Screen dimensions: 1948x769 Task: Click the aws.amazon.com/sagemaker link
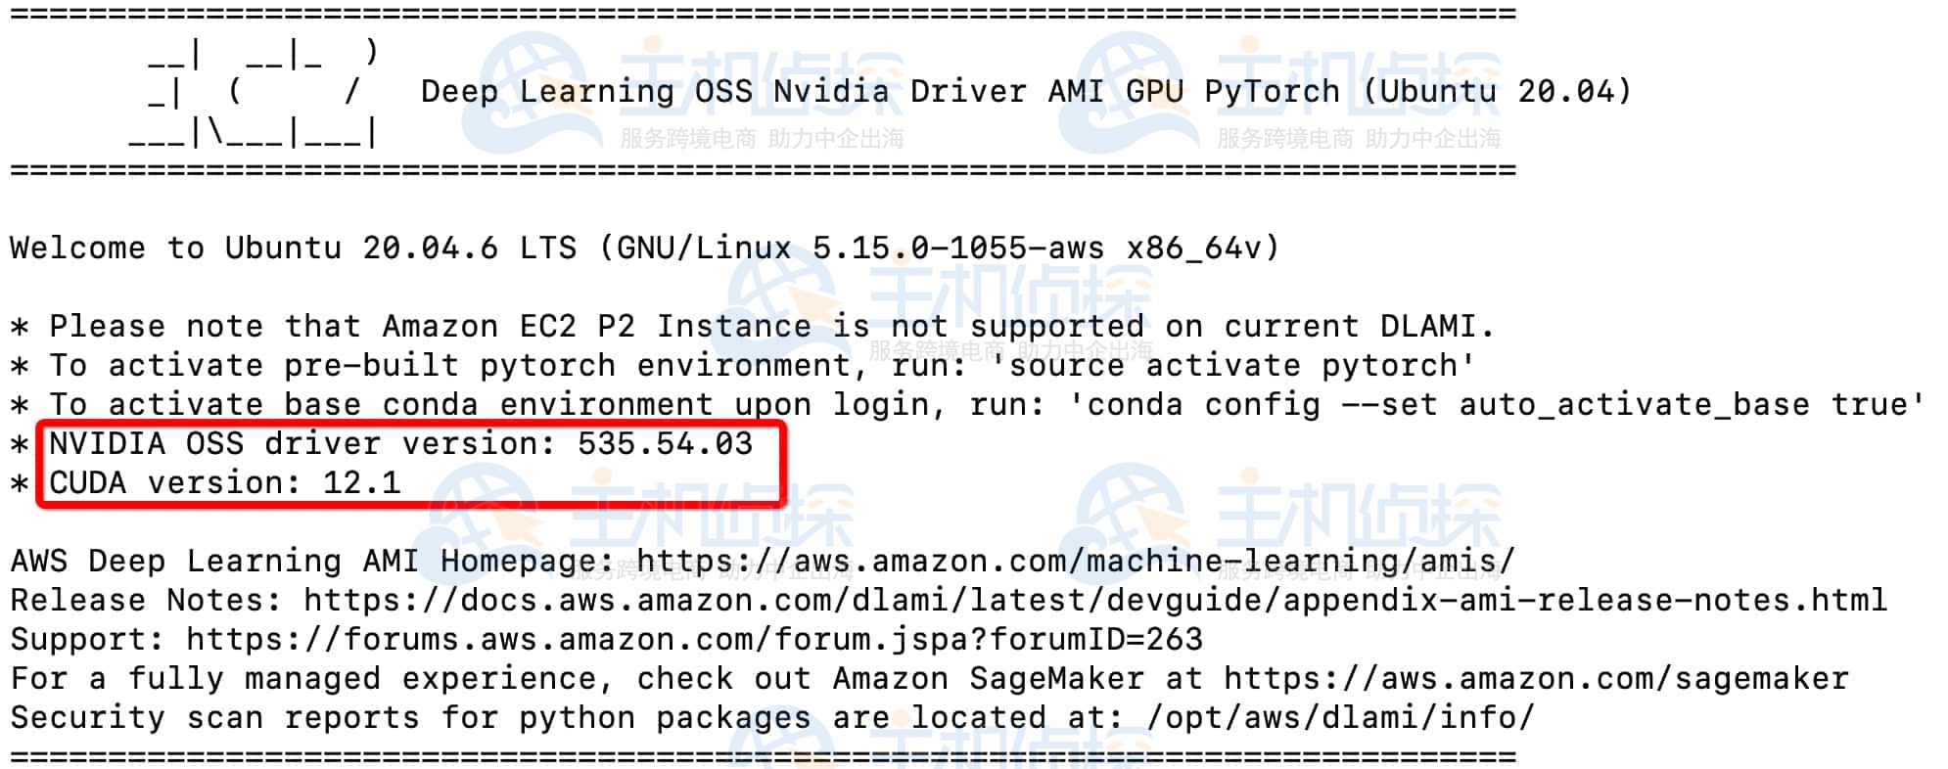(1536, 679)
